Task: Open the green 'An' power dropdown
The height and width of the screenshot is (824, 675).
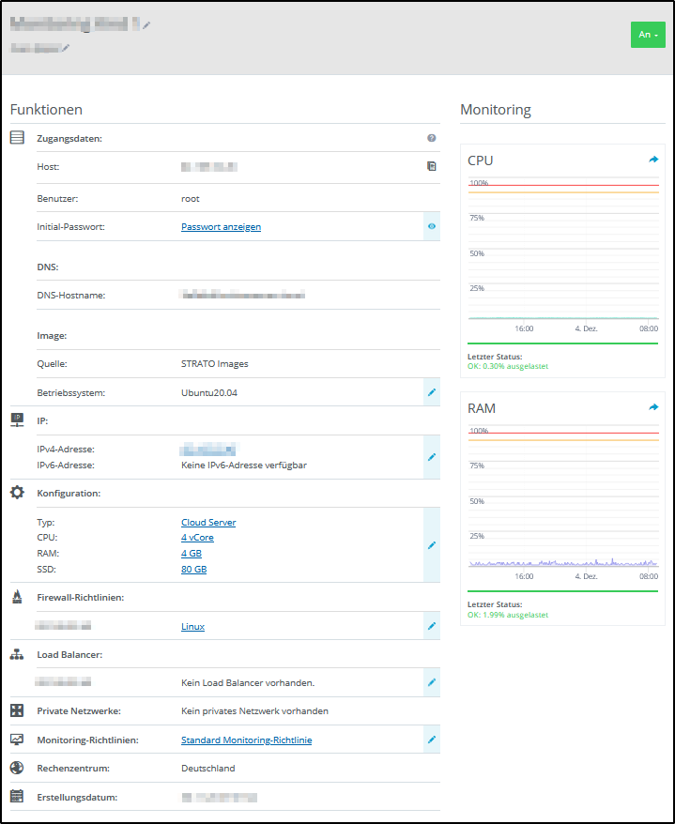Action: (648, 35)
